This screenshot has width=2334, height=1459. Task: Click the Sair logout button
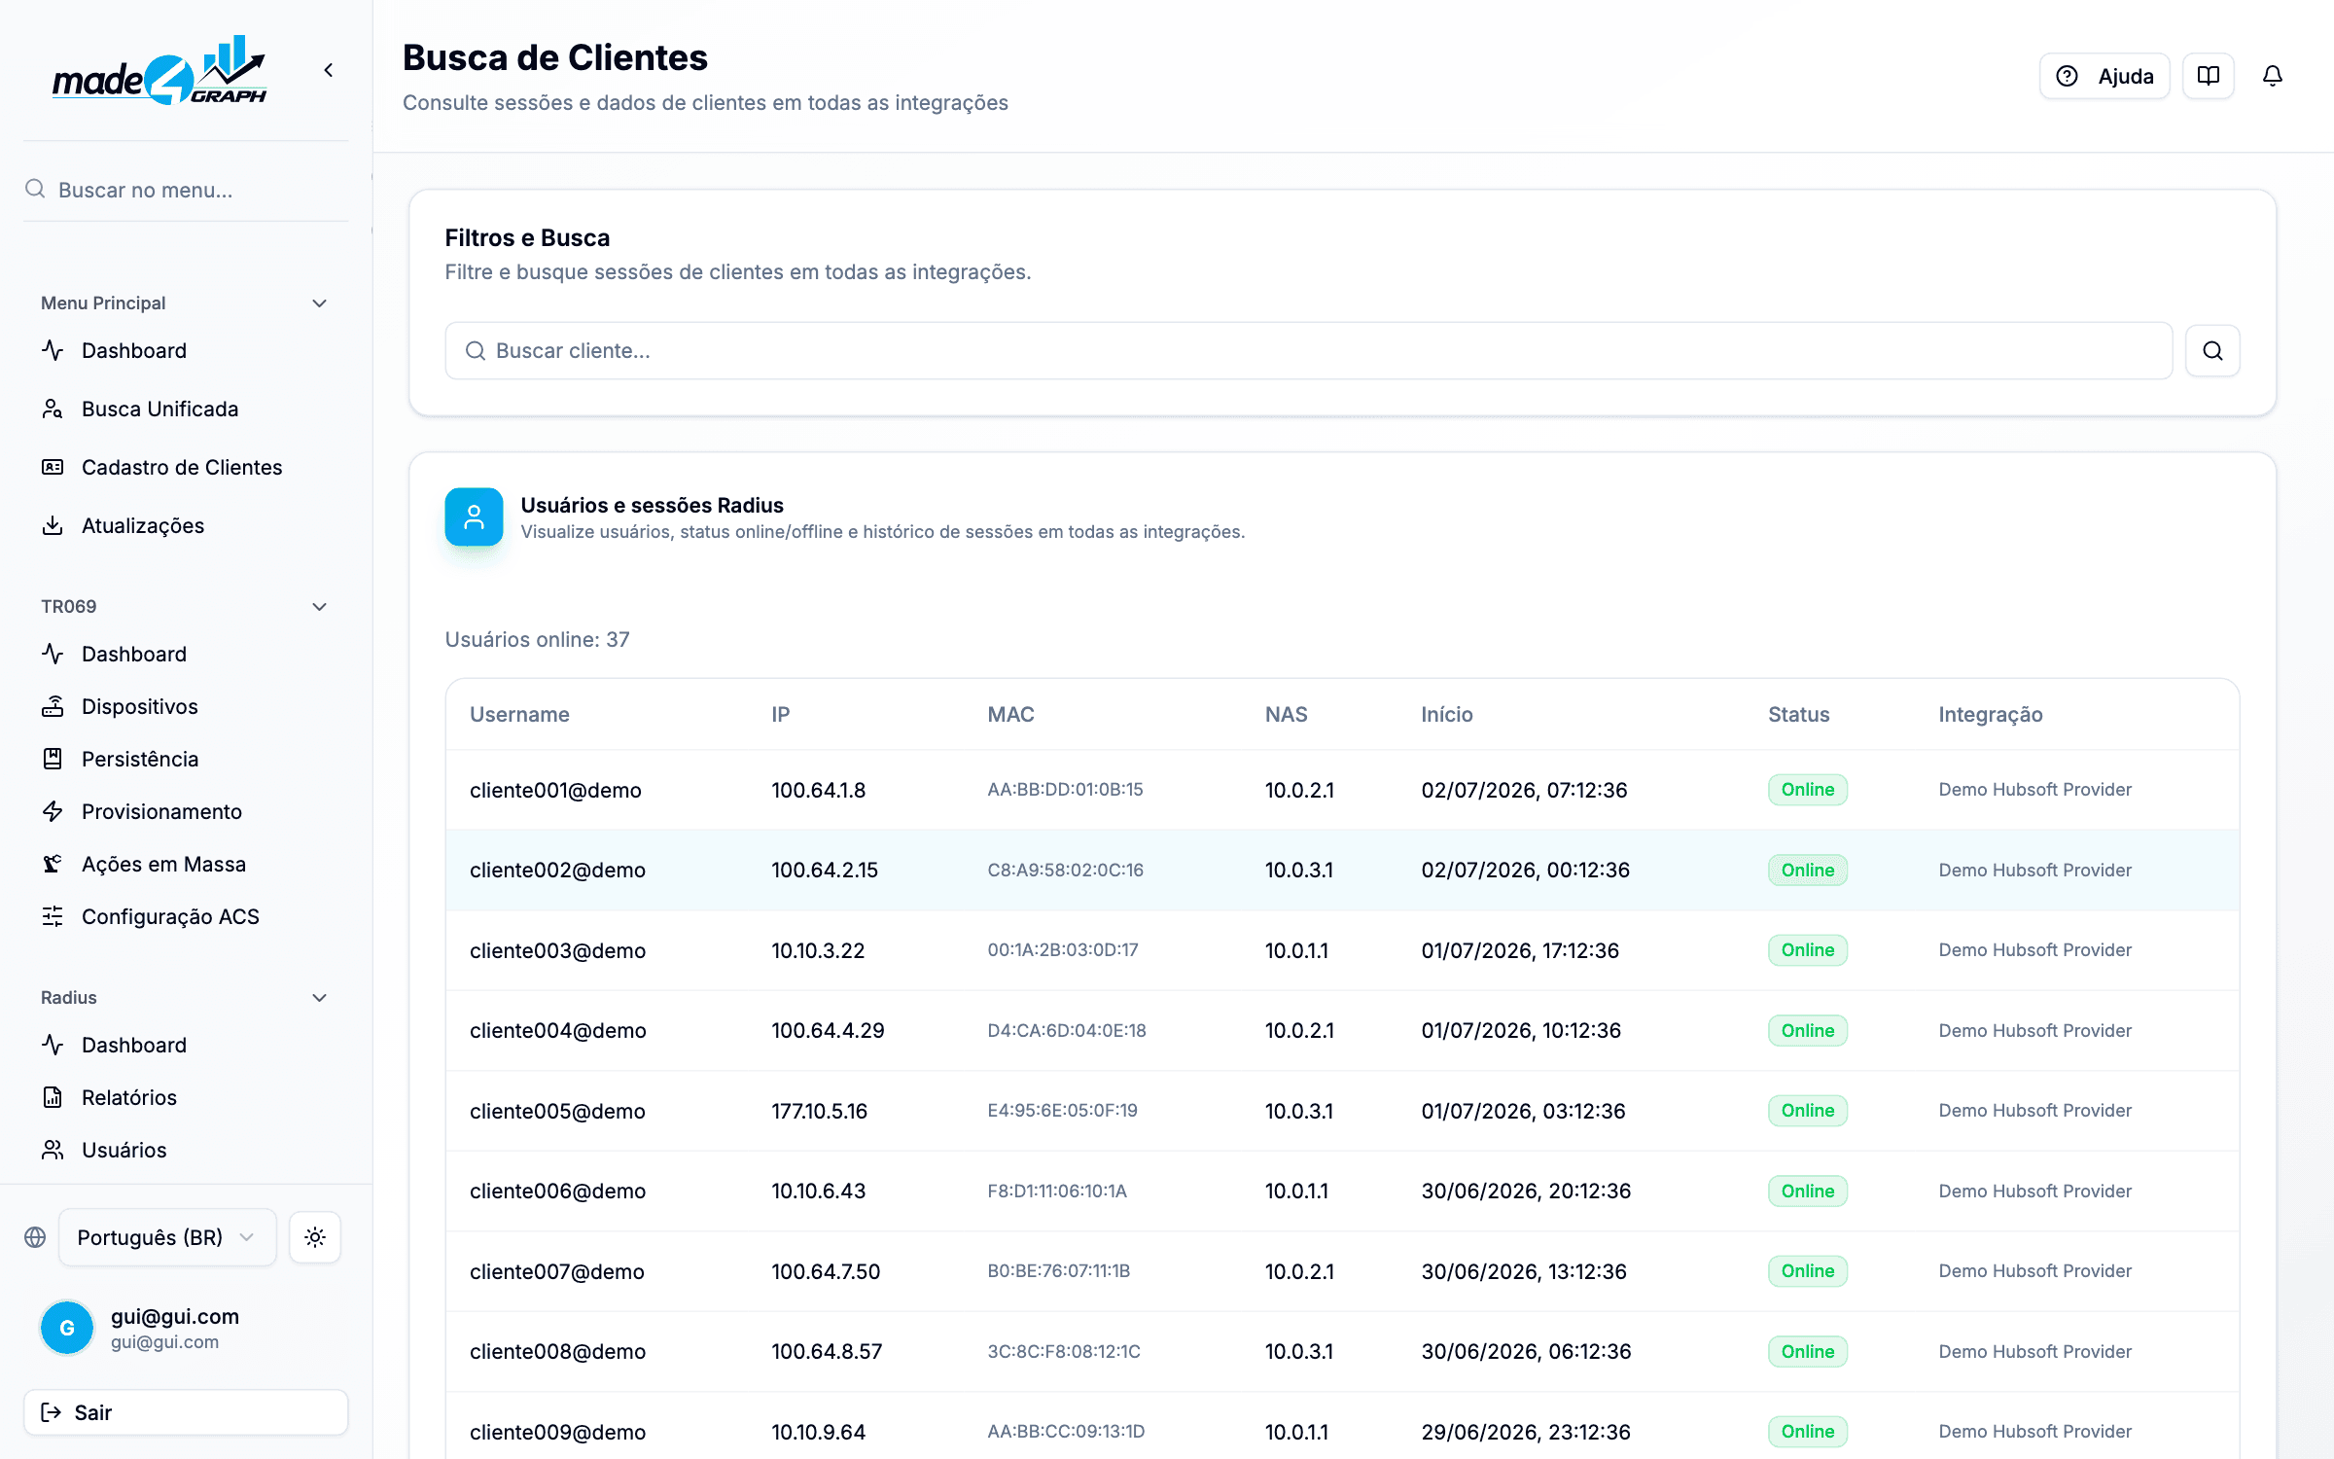tap(186, 1412)
